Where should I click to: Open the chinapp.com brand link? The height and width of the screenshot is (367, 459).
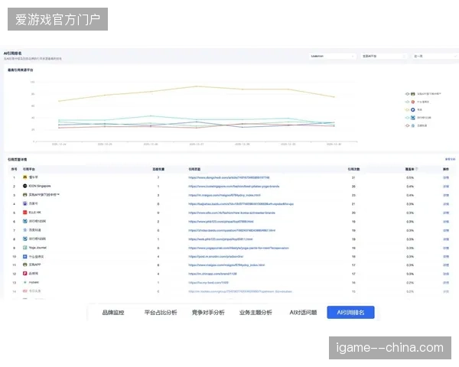(213, 274)
